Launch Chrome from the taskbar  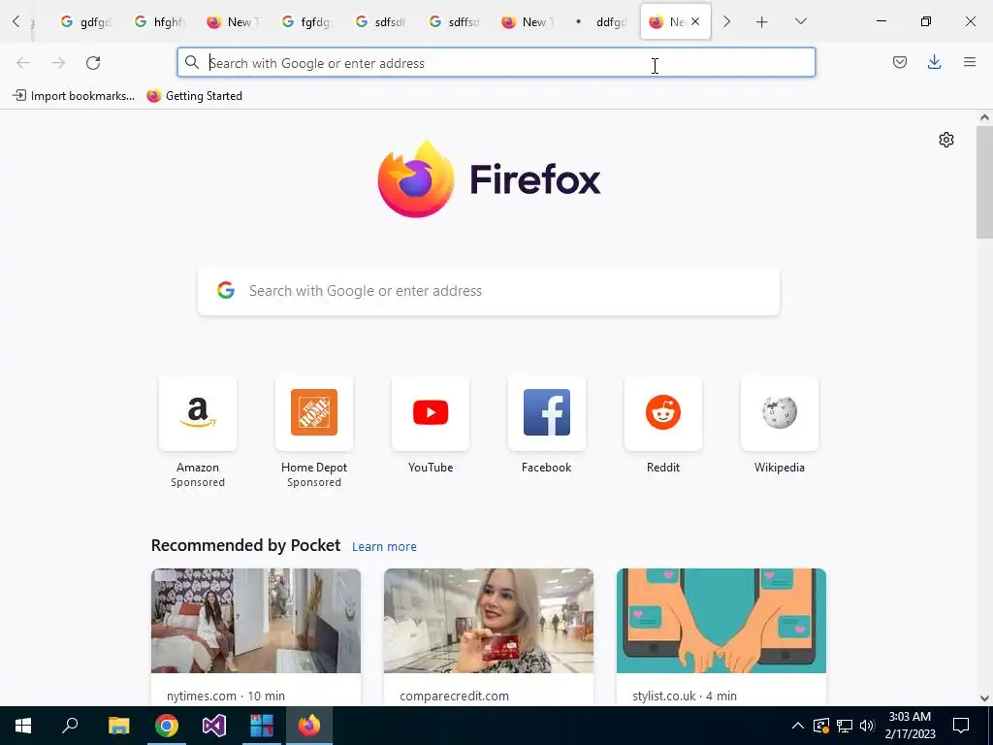(167, 726)
